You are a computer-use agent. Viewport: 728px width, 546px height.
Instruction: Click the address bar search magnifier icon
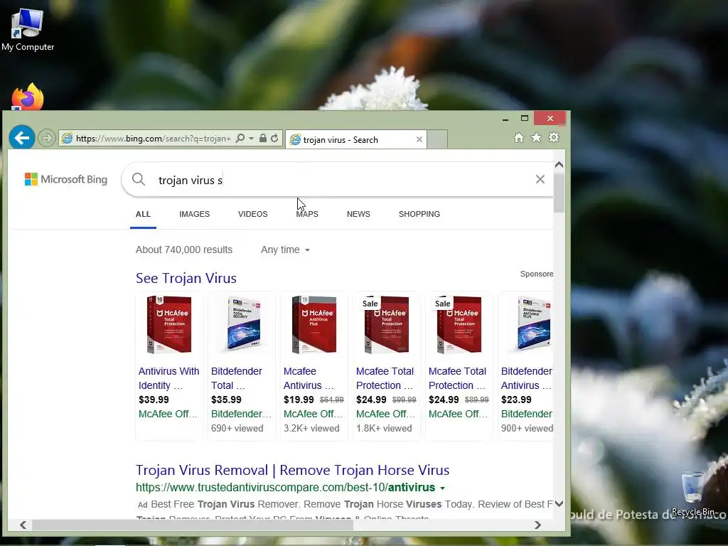240,139
